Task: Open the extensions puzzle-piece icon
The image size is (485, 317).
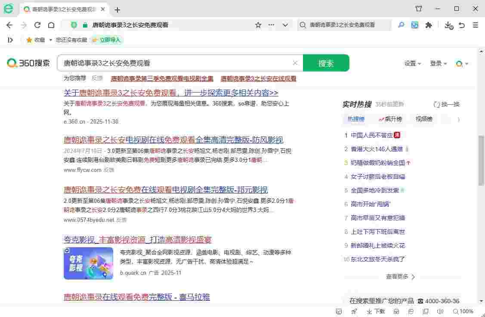Action: pos(429,25)
